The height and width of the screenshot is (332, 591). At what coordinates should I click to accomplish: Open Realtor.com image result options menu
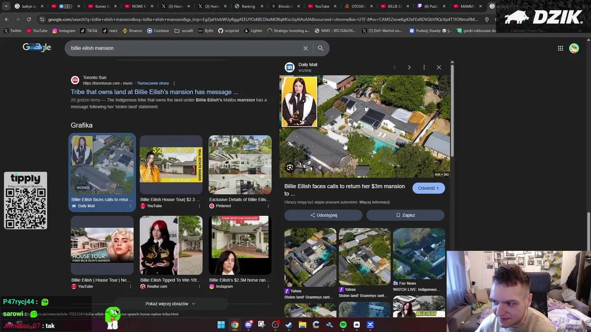point(199,286)
